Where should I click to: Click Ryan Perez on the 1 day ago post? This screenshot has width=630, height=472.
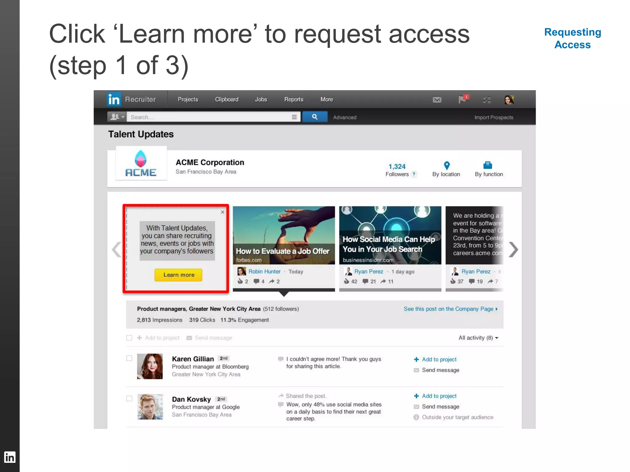369,272
